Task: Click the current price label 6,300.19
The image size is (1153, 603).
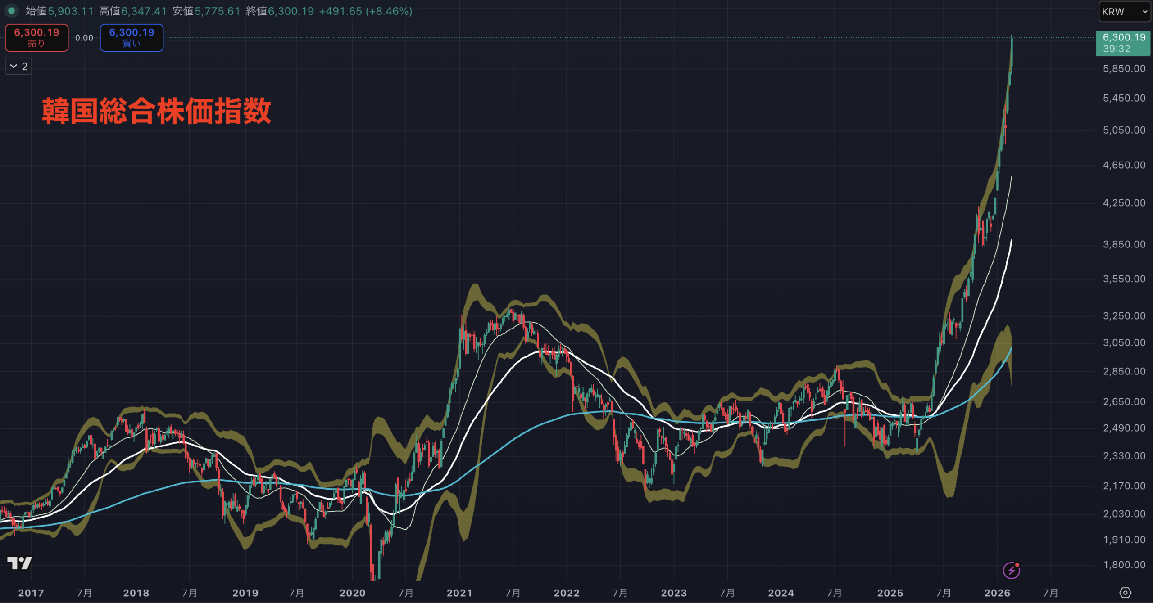Action: pos(1123,43)
